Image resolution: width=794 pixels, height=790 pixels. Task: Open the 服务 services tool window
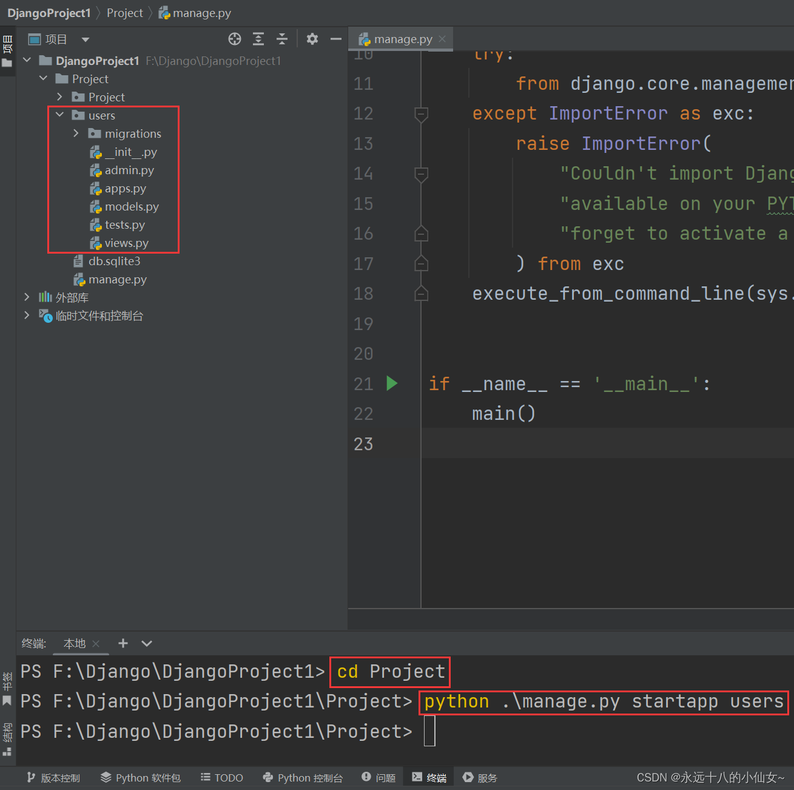(x=480, y=778)
